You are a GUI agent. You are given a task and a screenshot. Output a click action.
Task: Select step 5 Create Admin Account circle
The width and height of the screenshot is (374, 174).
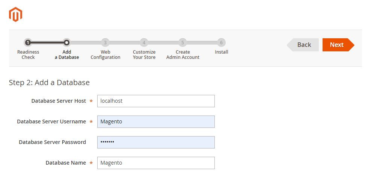[x=182, y=43]
